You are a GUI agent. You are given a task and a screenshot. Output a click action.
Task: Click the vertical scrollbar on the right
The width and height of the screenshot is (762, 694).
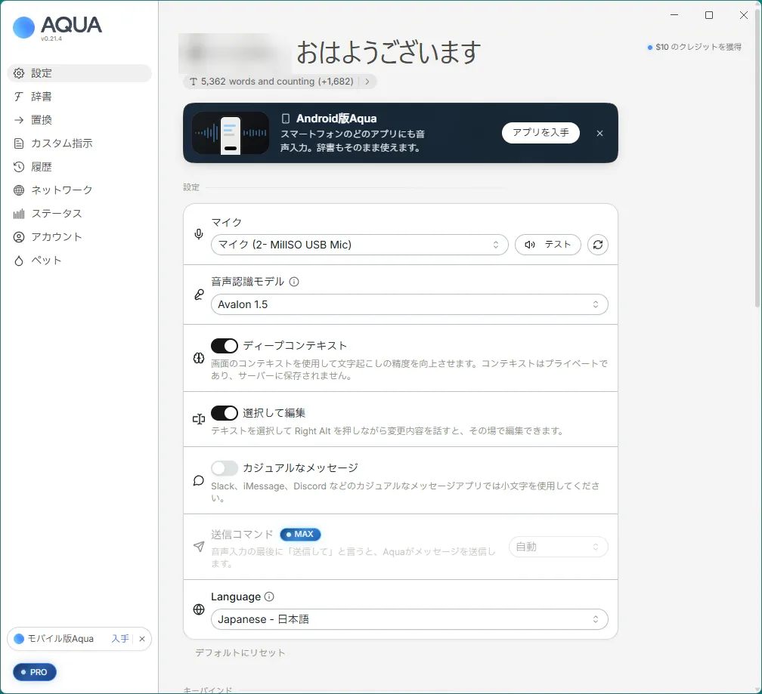tap(757, 160)
